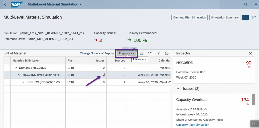Image resolution: width=259 pixels, height=128 pixels.
Task: Expand all rows icon in BOM toolbar
Action: [x=141, y=53]
